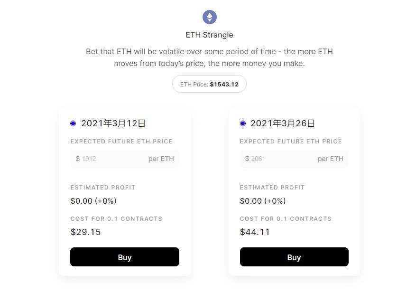The height and width of the screenshot is (292, 416).
Task: Select the 2021年3月12日 radio button
Action: 73,123
